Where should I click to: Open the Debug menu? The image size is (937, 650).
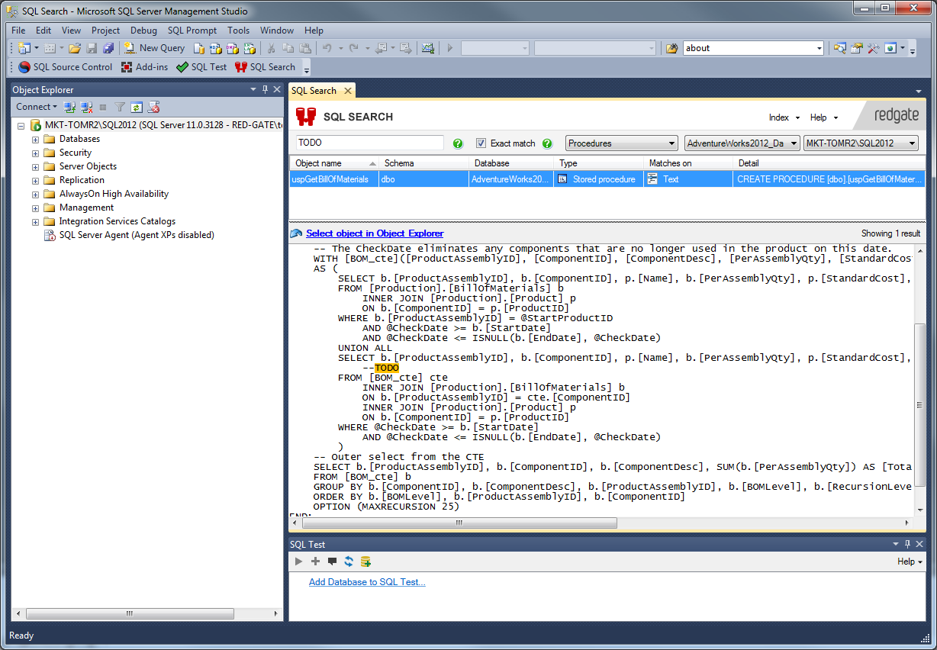(x=143, y=31)
